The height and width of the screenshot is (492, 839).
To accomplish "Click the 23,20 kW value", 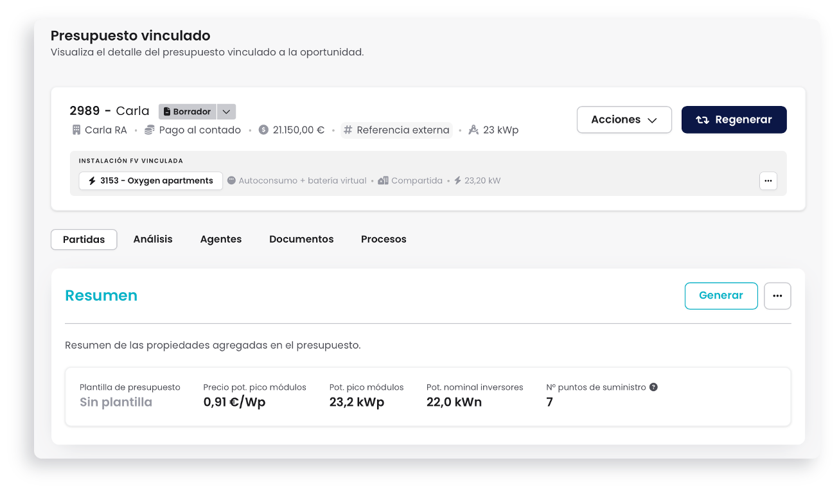I will click(482, 180).
